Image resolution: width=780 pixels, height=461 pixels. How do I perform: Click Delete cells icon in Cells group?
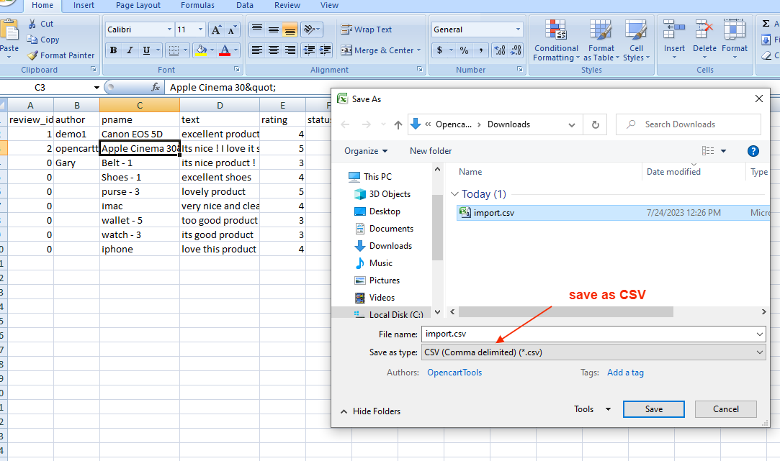(x=704, y=29)
